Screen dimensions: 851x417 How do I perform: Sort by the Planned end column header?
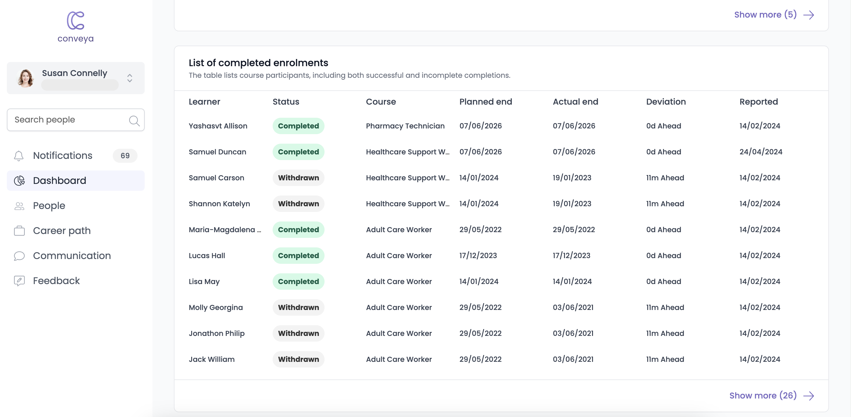(x=486, y=102)
